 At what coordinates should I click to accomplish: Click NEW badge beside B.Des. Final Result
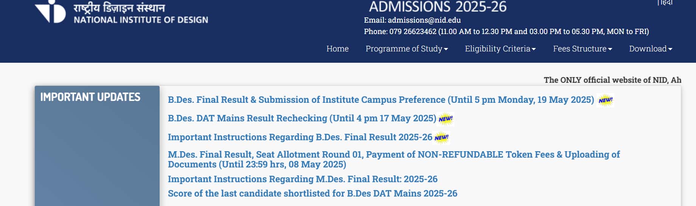pyautogui.click(x=605, y=100)
